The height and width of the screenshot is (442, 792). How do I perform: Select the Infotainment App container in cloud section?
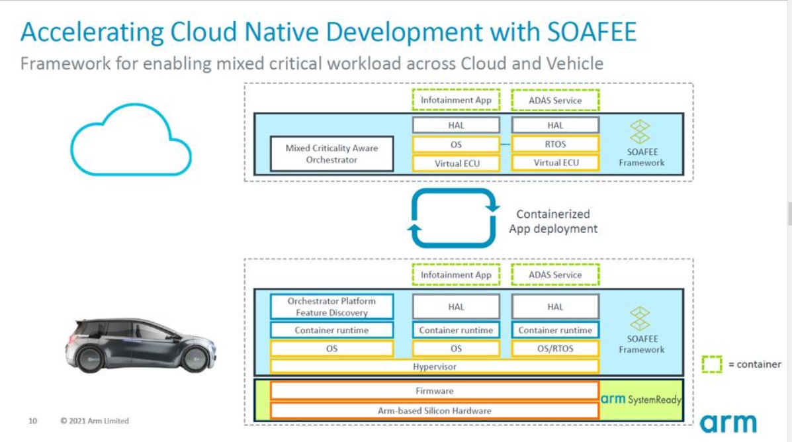(456, 101)
